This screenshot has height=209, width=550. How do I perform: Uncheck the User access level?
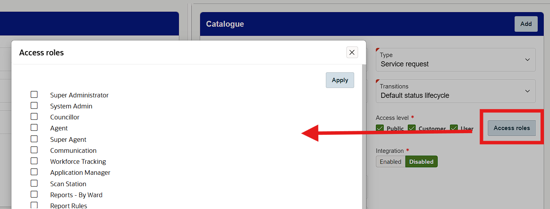click(454, 128)
